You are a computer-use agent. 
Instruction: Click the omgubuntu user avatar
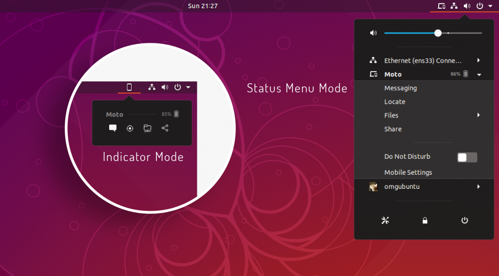pyautogui.click(x=373, y=186)
